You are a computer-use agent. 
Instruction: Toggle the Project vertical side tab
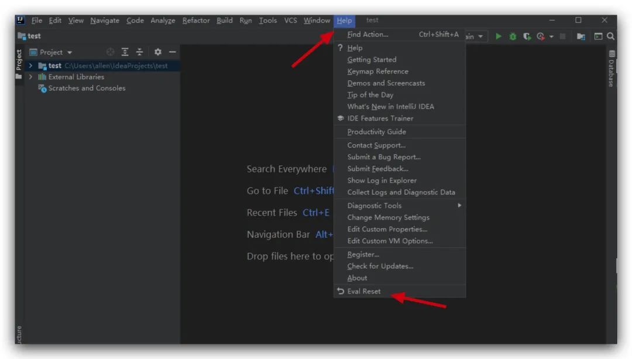click(19, 60)
